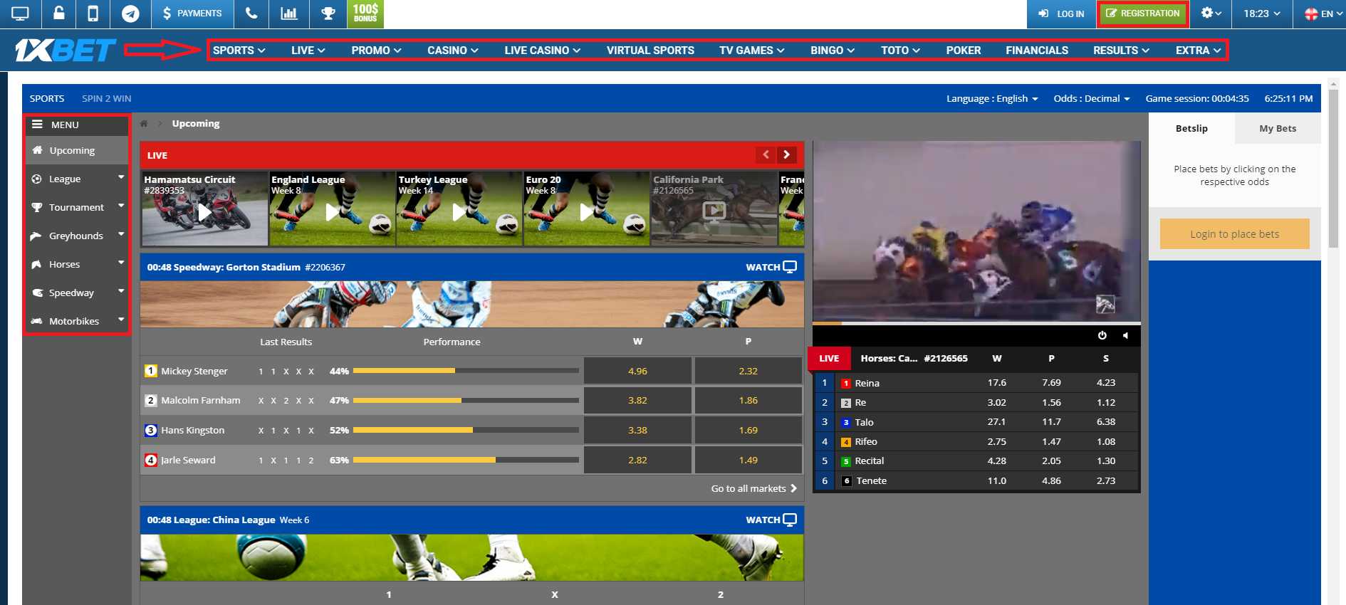
Task: Click the 1XBET logo
Action: [x=66, y=50]
